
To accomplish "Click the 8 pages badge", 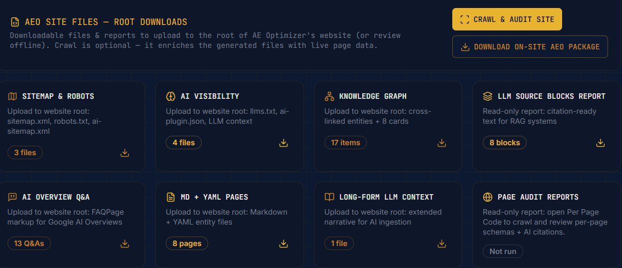I will point(187,244).
